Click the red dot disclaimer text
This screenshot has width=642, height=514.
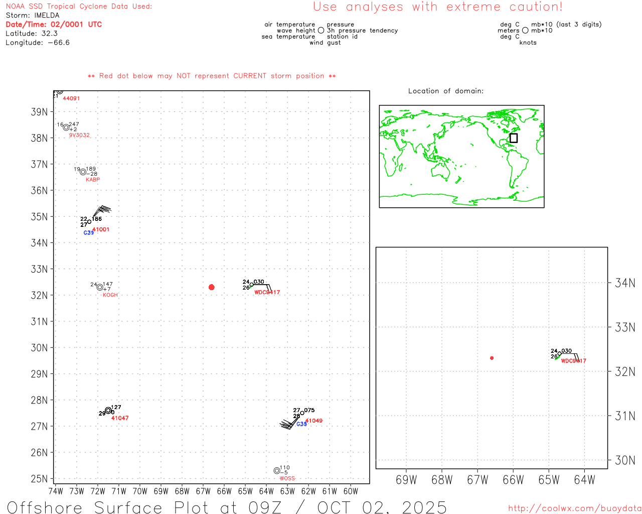[212, 76]
